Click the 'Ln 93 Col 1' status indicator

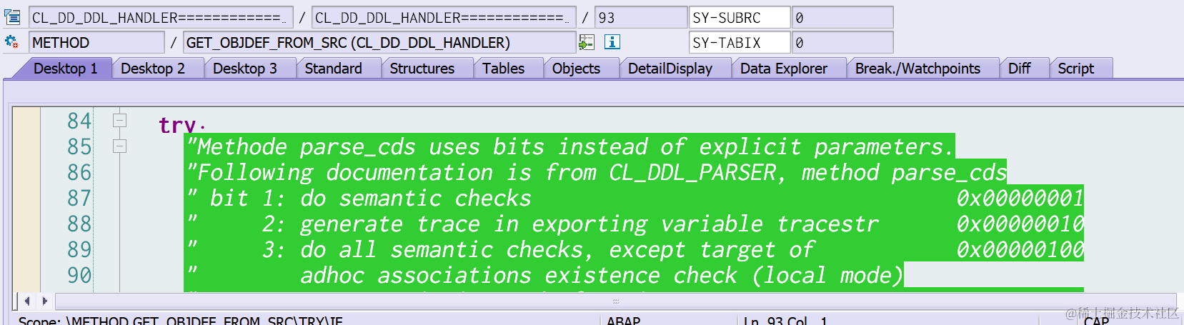click(785, 321)
